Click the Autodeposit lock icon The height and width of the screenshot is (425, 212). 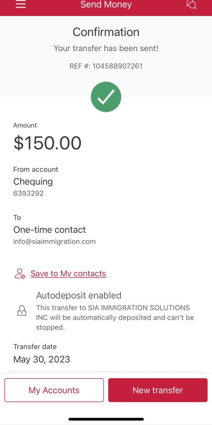[22, 310]
